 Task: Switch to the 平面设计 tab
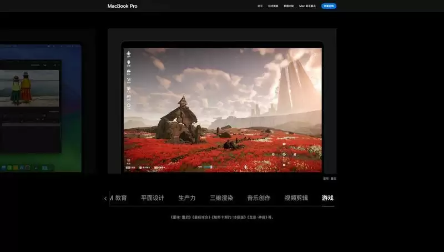153,198
